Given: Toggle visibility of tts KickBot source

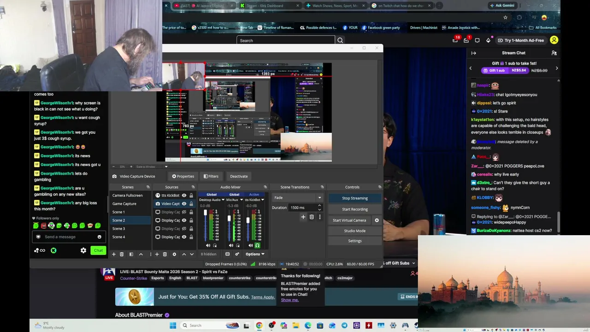Looking at the screenshot, I should click(x=184, y=196).
